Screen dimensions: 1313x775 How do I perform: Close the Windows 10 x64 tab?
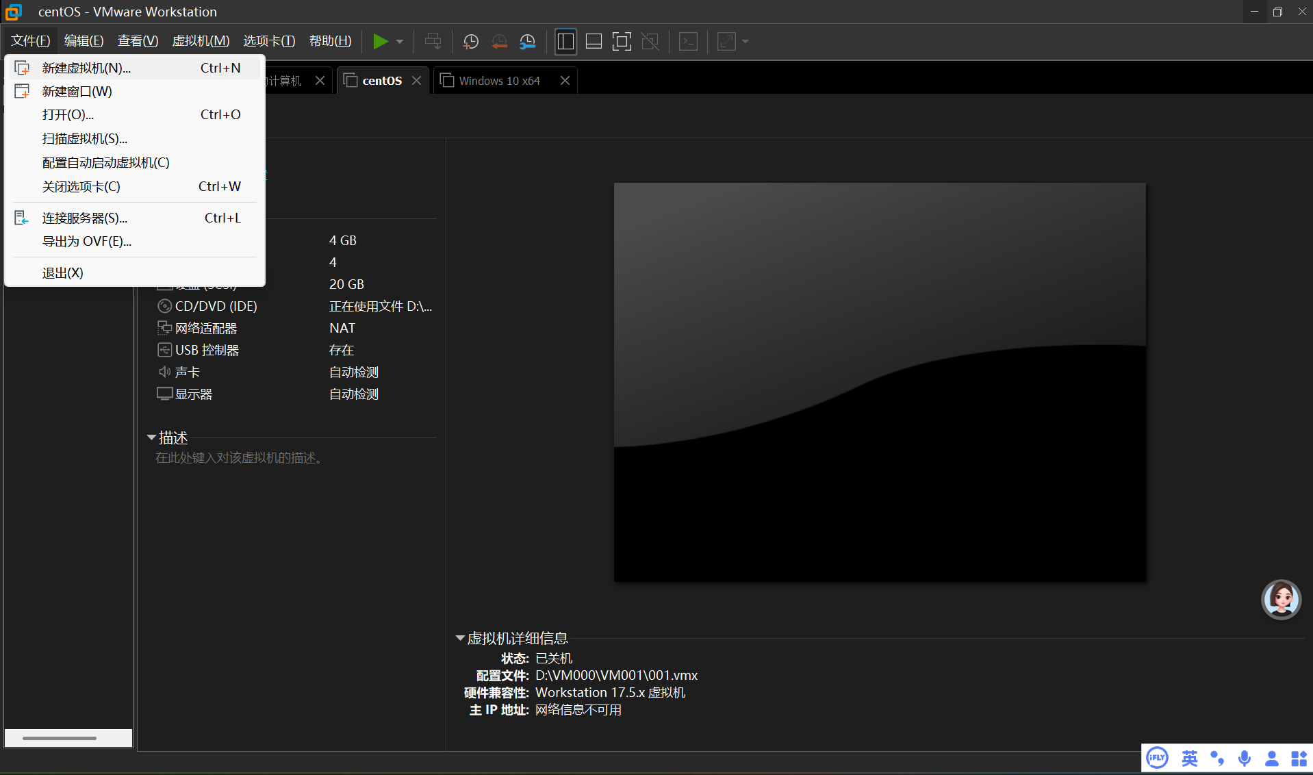565,81
